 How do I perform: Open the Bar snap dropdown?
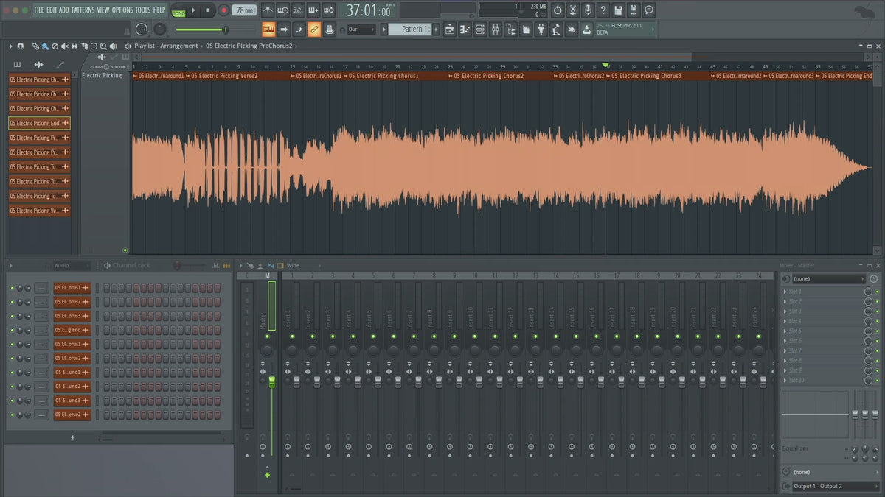[x=361, y=29]
